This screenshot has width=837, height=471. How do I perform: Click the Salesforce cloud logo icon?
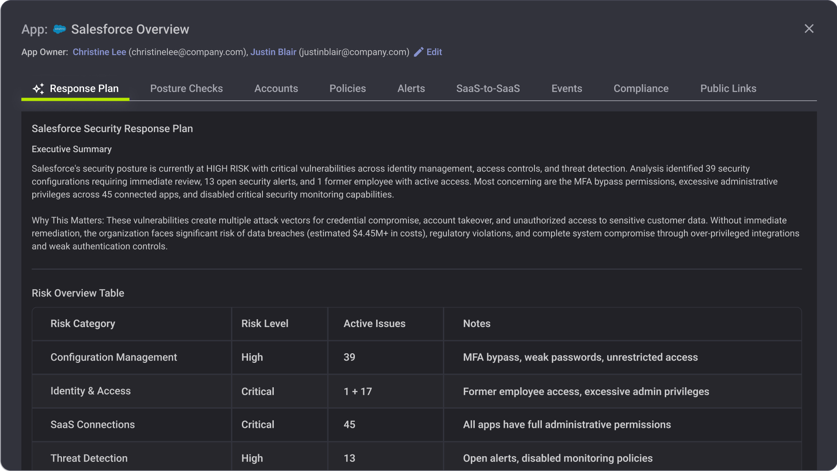59,29
